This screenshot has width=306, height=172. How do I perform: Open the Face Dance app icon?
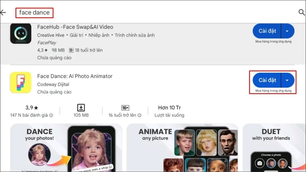21,82
